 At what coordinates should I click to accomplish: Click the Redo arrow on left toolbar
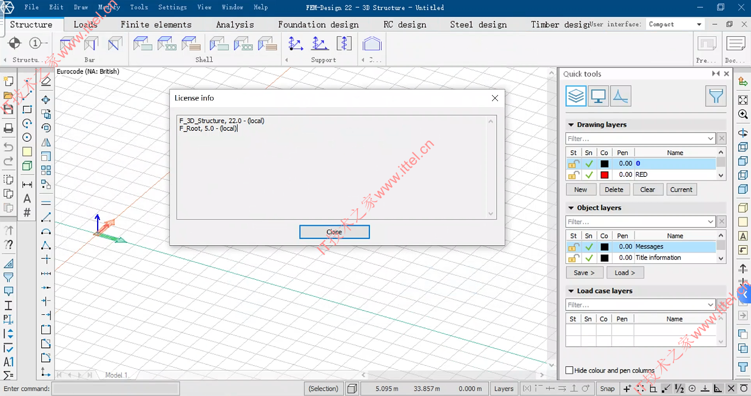(8, 162)
